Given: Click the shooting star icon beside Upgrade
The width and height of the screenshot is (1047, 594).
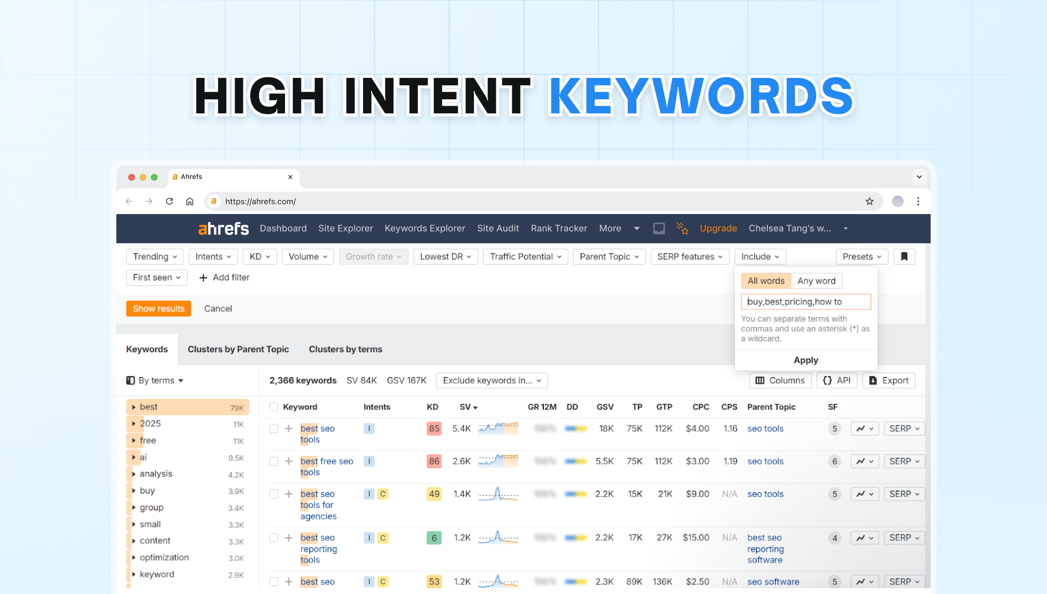Looking at the screenshot, I should [682, 228].
